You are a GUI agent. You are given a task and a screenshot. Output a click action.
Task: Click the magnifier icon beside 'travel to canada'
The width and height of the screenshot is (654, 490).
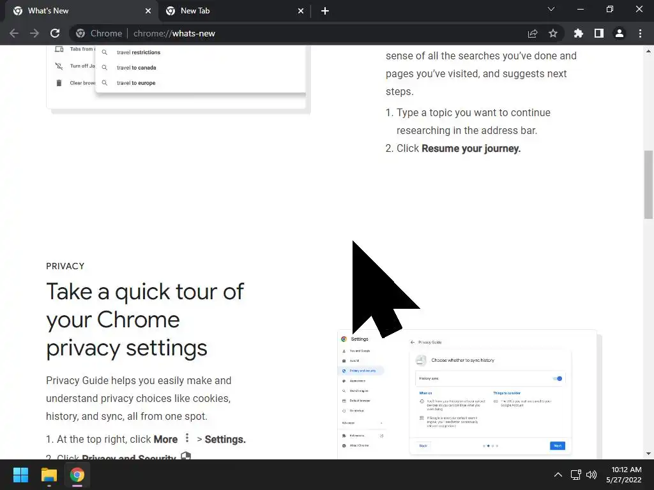(x=105, y=68)
